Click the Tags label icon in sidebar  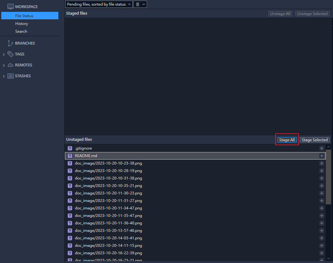tap(10, 54)
